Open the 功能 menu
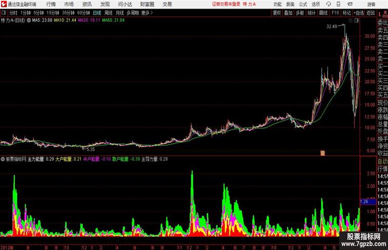 click(277, 4)
